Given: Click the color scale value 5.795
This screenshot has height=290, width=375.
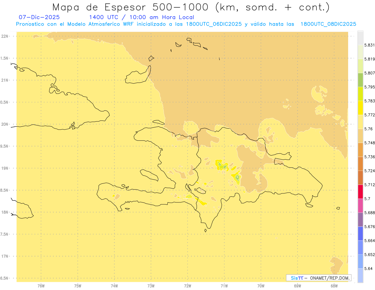Looking at the screenshot, I should (x=370, y=87).
